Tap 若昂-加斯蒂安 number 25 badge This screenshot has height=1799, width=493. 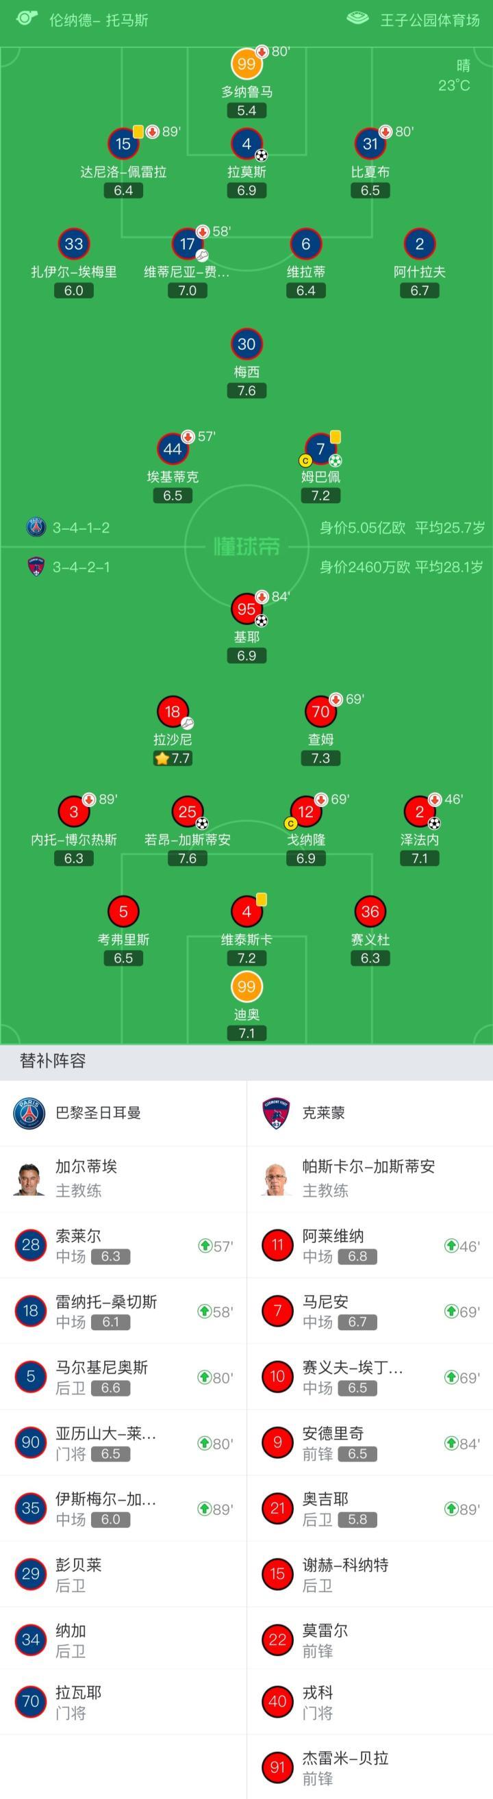(x=187, y=811)
